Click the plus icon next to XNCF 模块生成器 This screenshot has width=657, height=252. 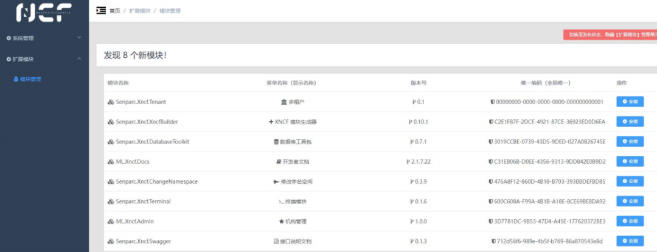point(271,122)
